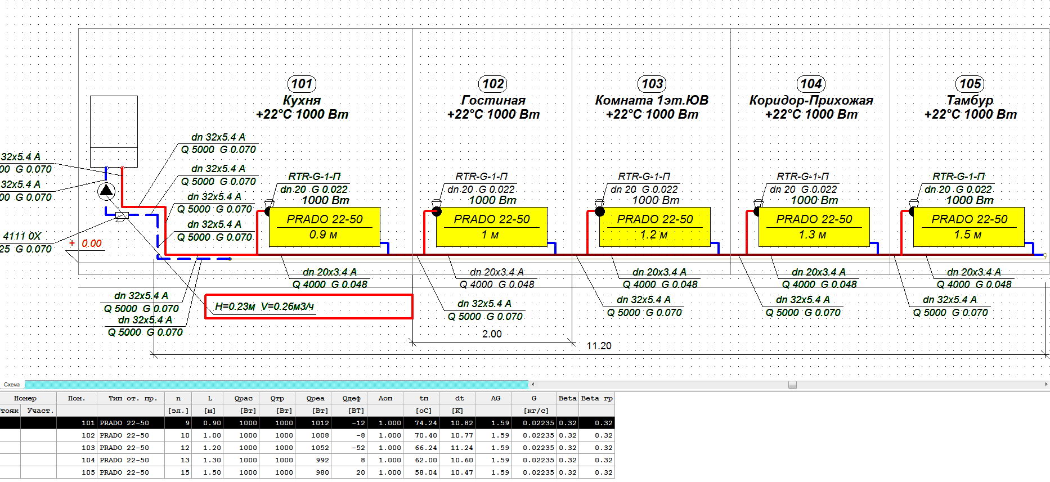
Task: Click the horizontal scrollbar thumb under the schematic
Action: point(792,385)
